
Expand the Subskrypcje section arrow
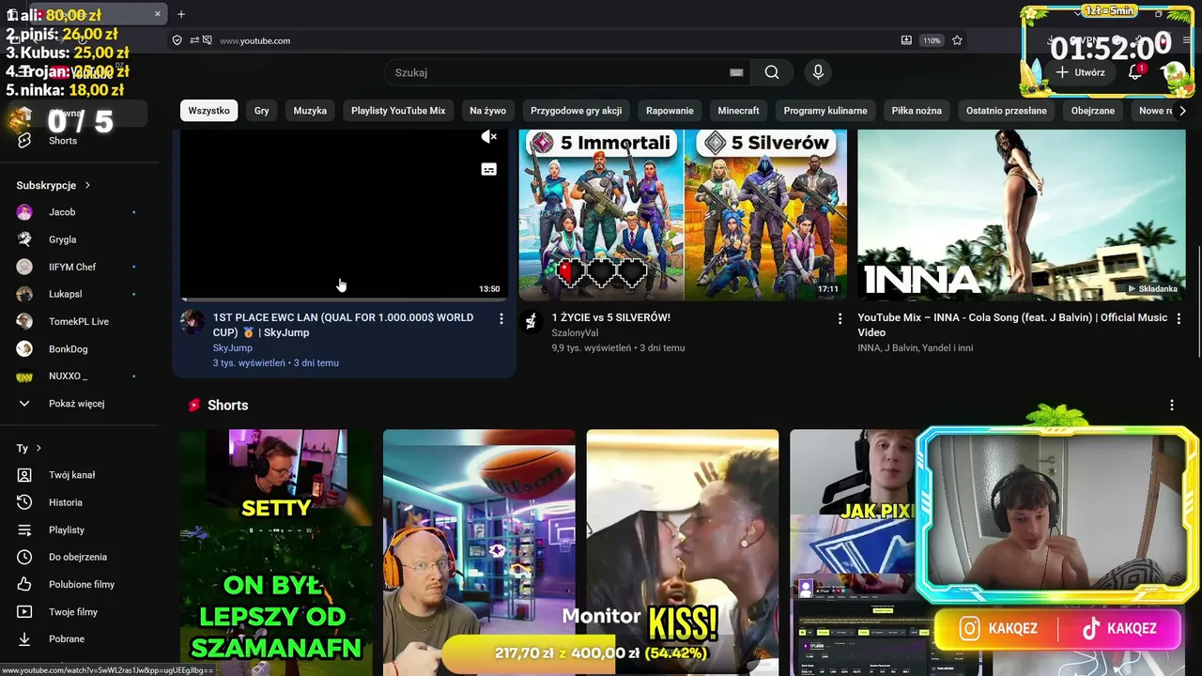87,186
